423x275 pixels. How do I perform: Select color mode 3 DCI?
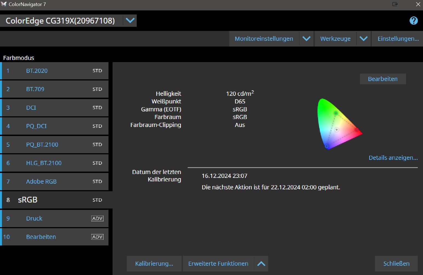tap(54, 108)
